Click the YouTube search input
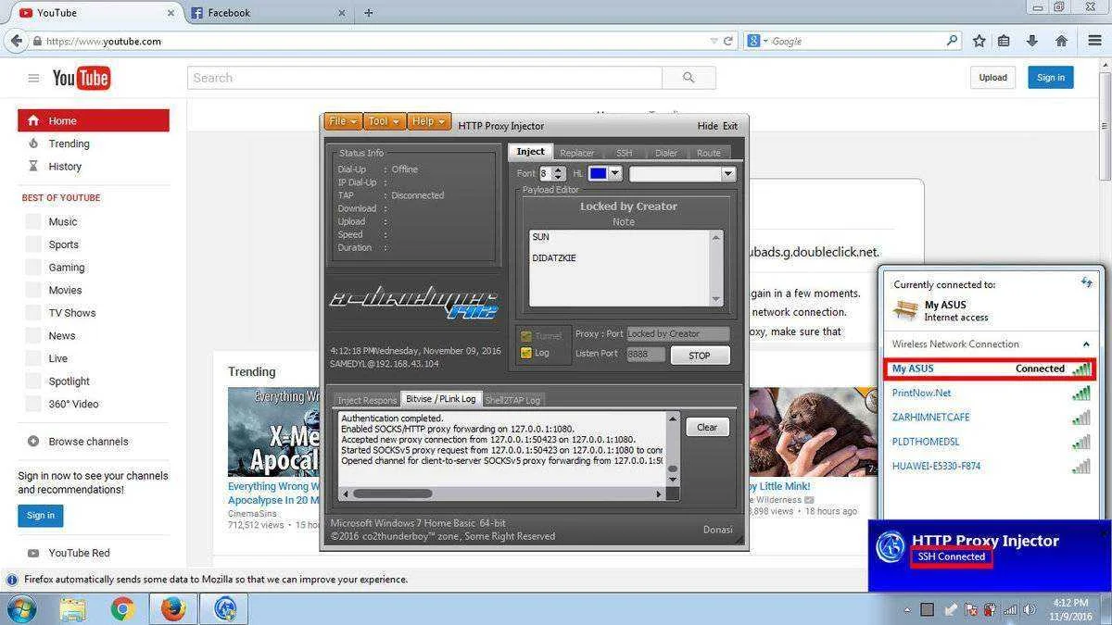The height and width of the screenshot is (625, 1112). pos(425,78)
